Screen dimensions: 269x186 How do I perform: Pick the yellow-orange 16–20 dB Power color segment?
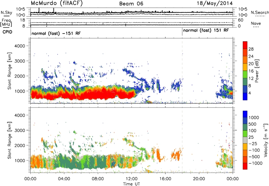click(245, 67)
